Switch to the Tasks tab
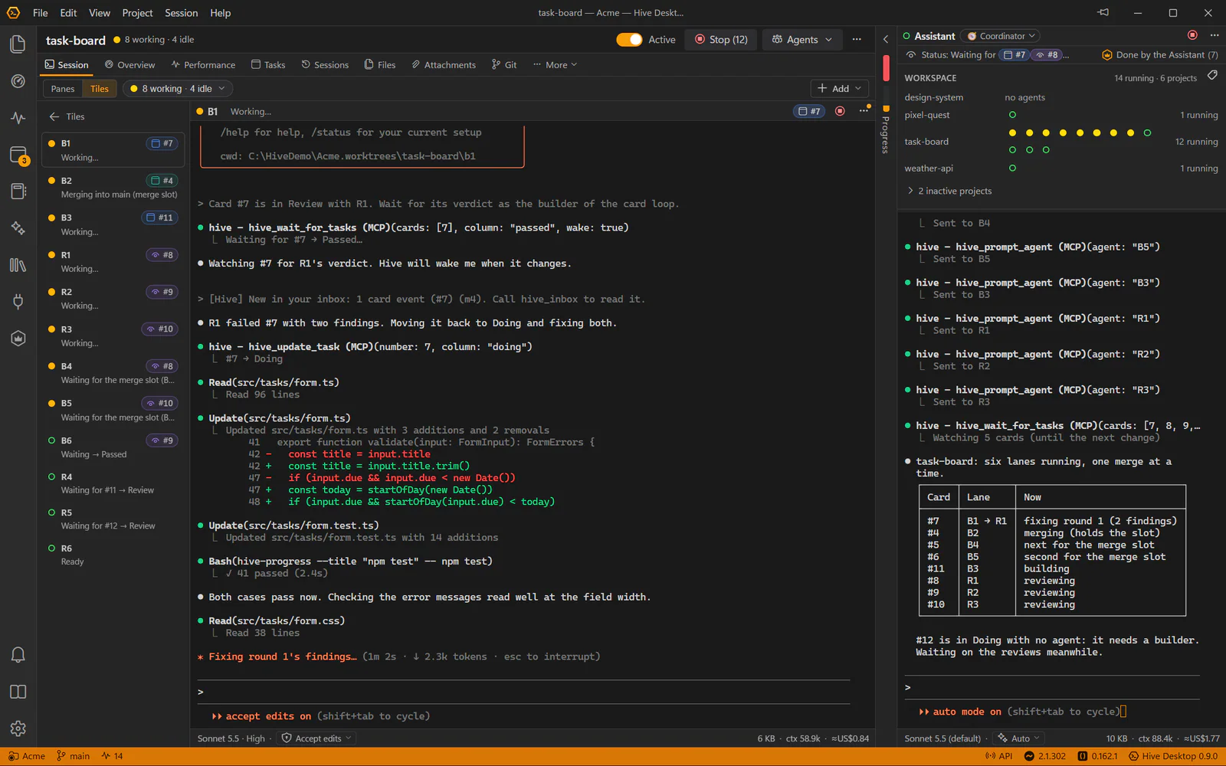 pyautogui.click(x=268, y=65)
